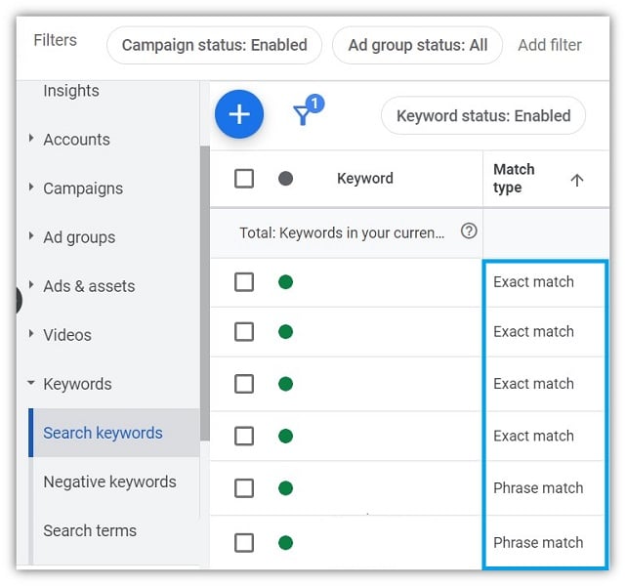
Task: Open Search terms page
Action: click(90, 531)
